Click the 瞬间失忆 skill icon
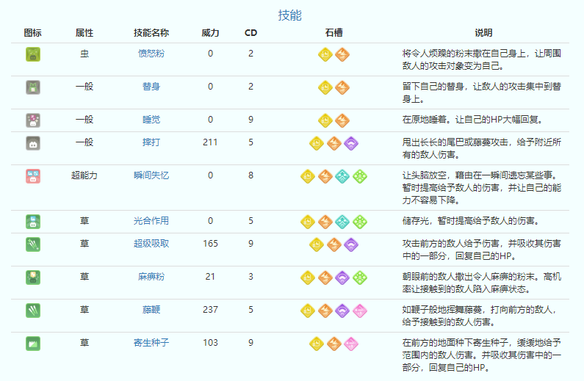 pos(33,176)
